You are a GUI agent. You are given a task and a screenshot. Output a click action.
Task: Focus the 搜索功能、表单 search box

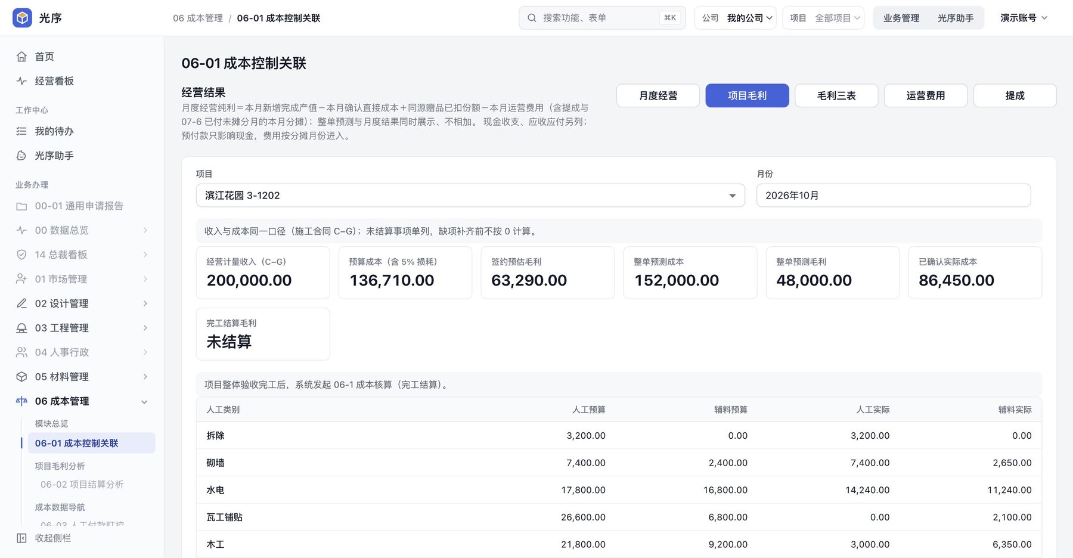point(602,18)
